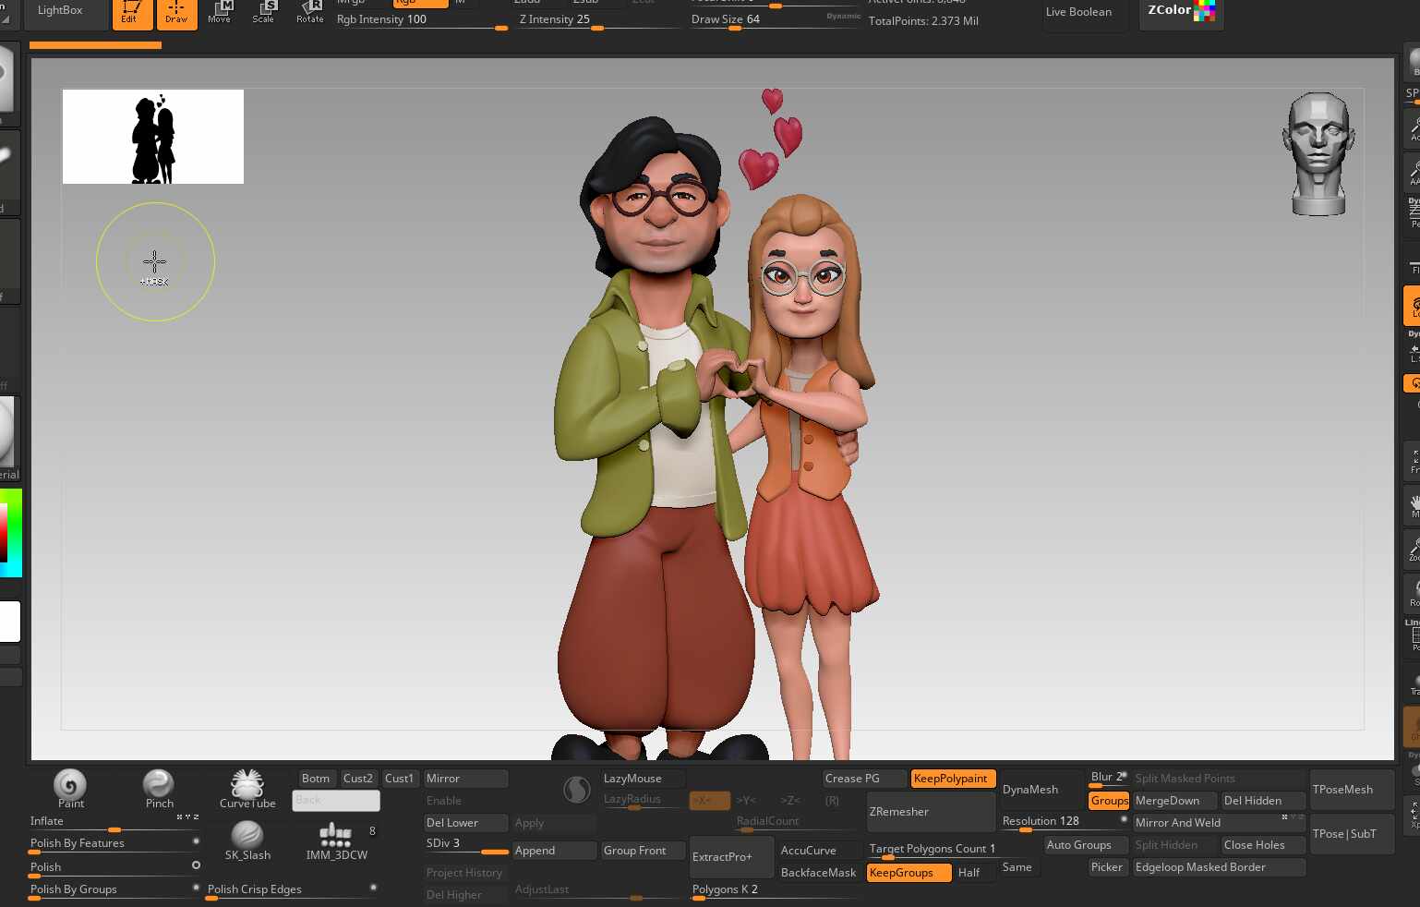
Task: Expand the Live Boolean menu
Action: click(x=1078, y=12)
